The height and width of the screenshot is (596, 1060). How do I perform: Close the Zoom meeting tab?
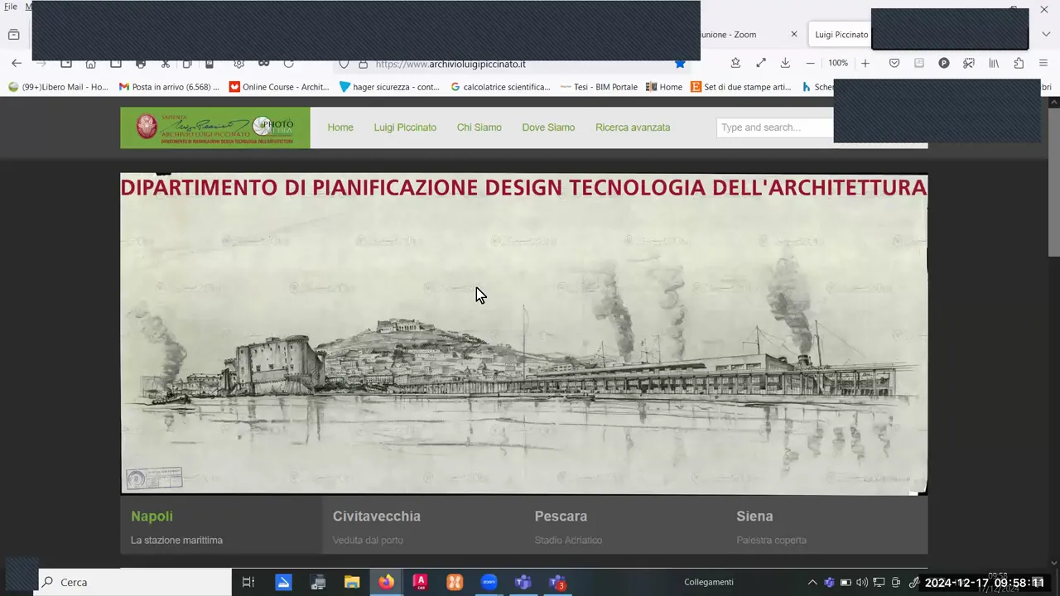794,34
